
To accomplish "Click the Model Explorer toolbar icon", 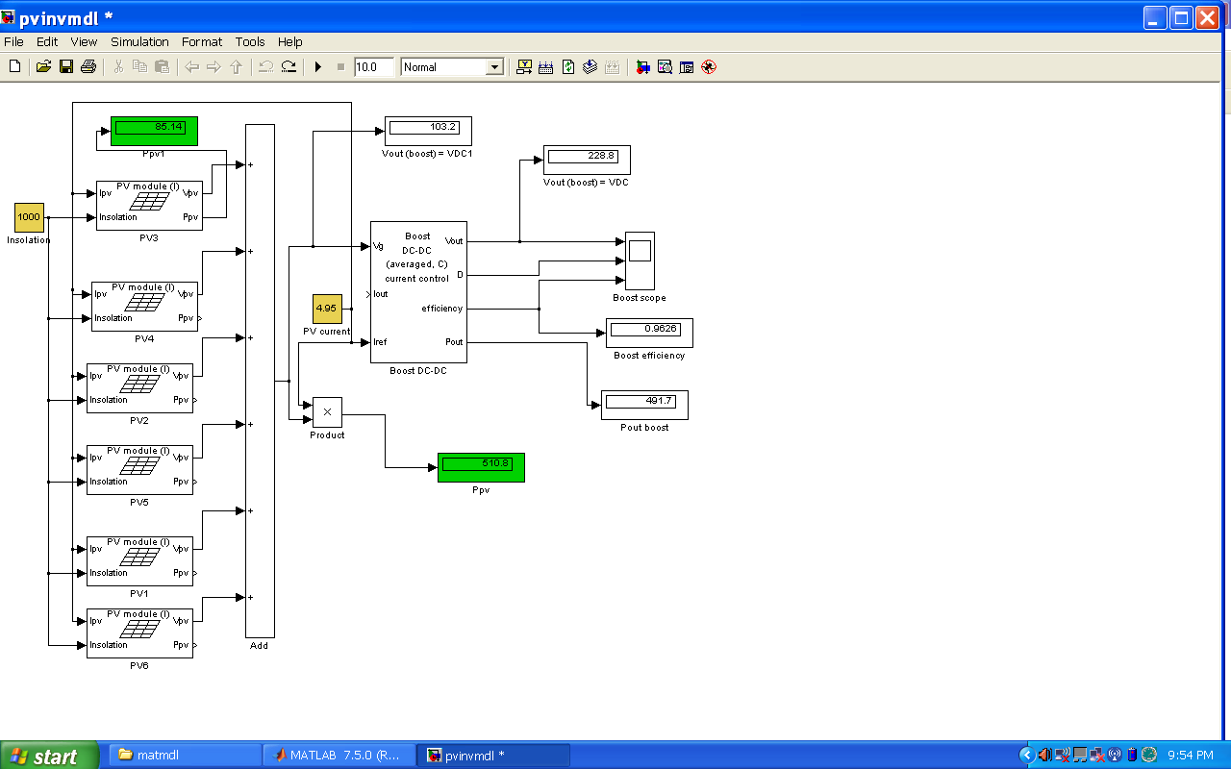I will coord(665,67).
